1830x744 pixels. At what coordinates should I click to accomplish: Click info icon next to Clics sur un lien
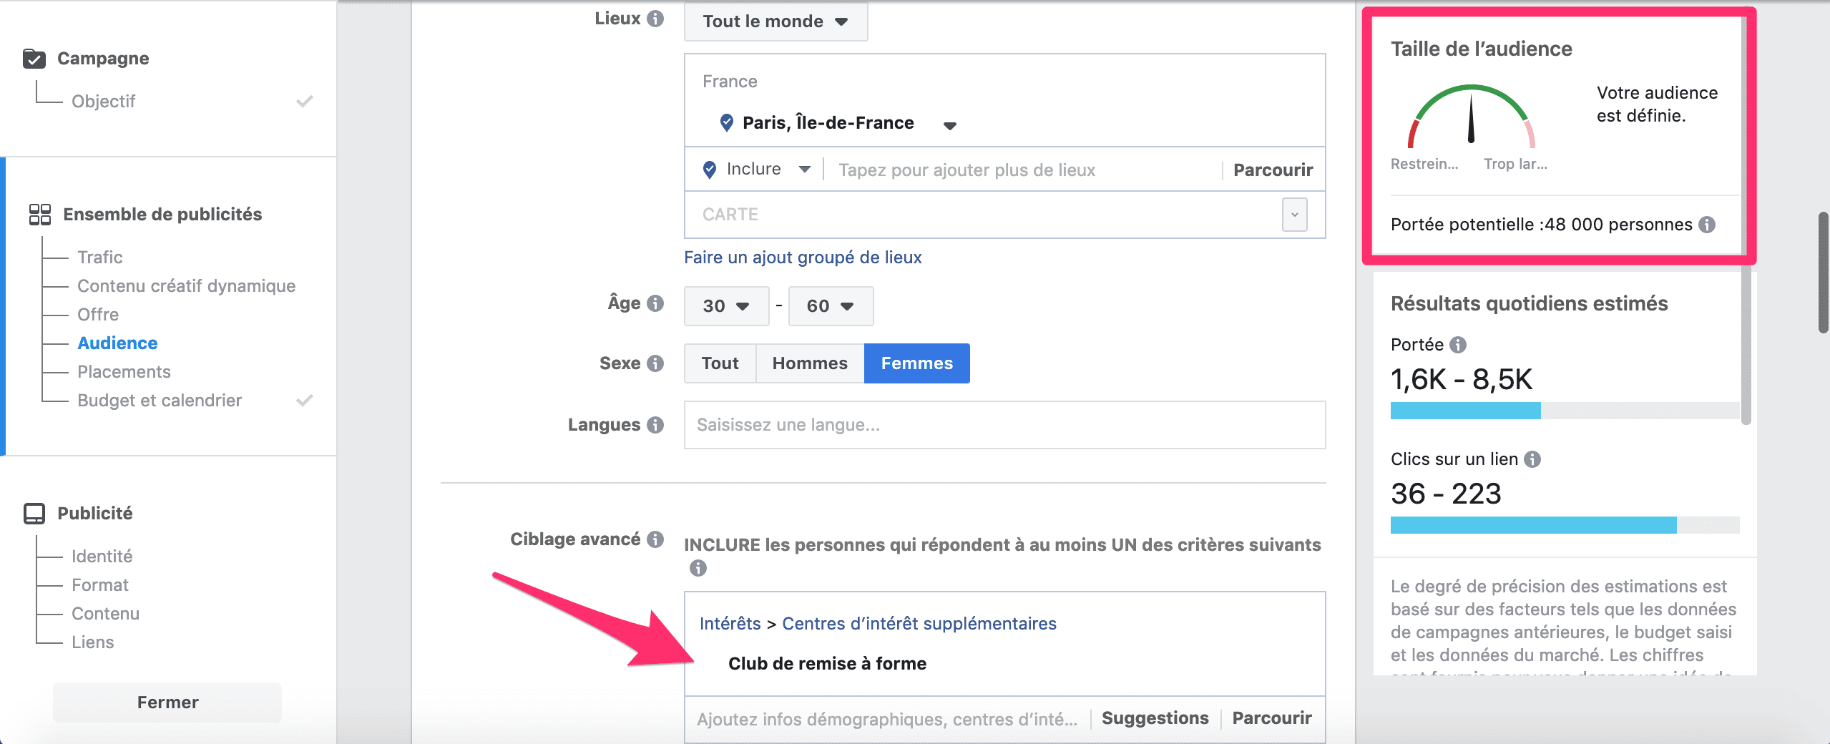[x=1532, y=459]
